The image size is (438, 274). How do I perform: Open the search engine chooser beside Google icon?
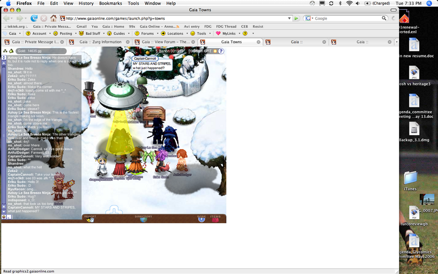[x=312, y=19]
